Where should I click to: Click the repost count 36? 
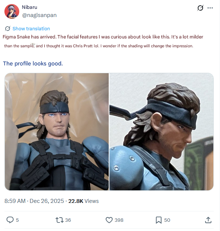pyautogui.click(x=68, y=220)
